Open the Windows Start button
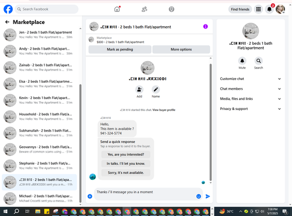 (x=5, y=211)
